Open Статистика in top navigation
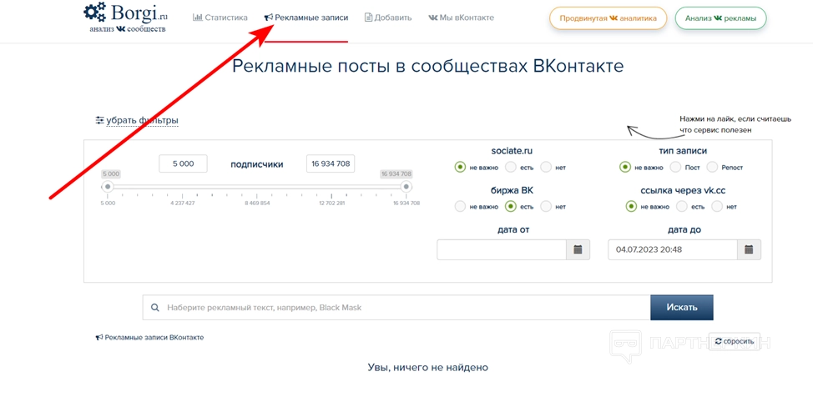The image size is (813, 407). (x=220, y=18)
